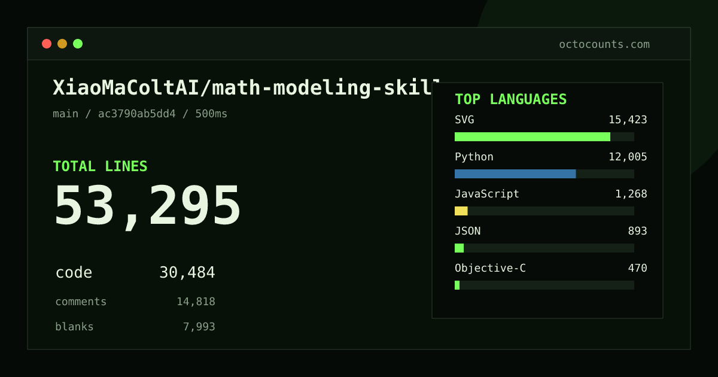The image size is (718, 377).
Task: Click the Python language label
Action: [x=474, y=157]
